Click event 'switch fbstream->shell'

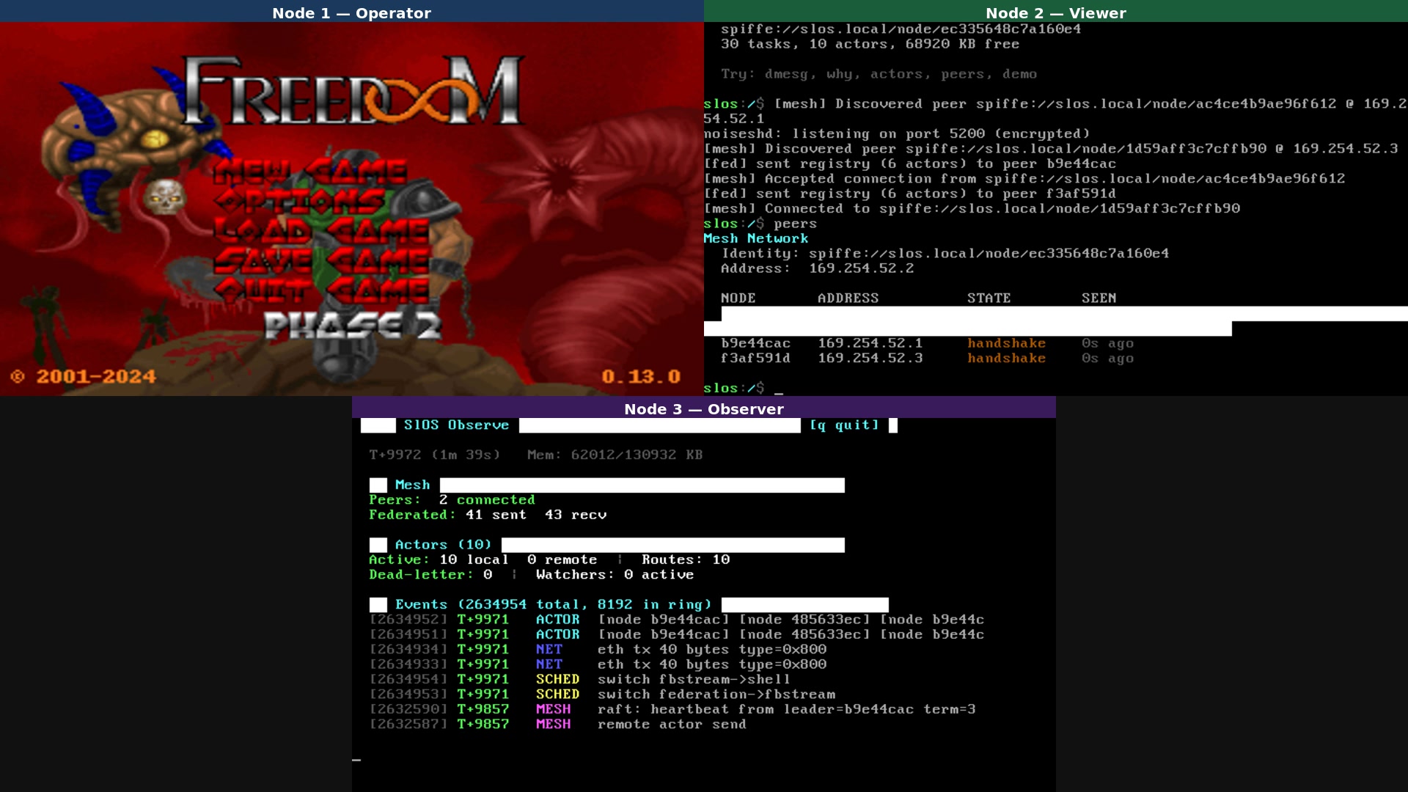694,680
